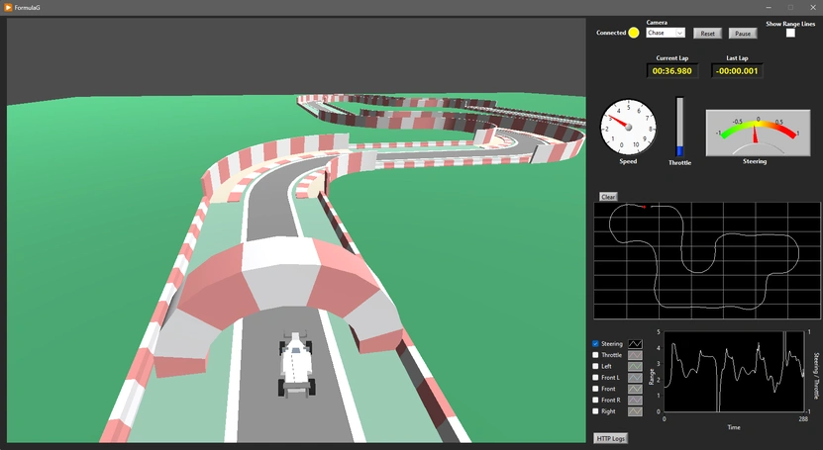Click the Speed dial gauge
The image size is (823, 450).
click(628, 128)
